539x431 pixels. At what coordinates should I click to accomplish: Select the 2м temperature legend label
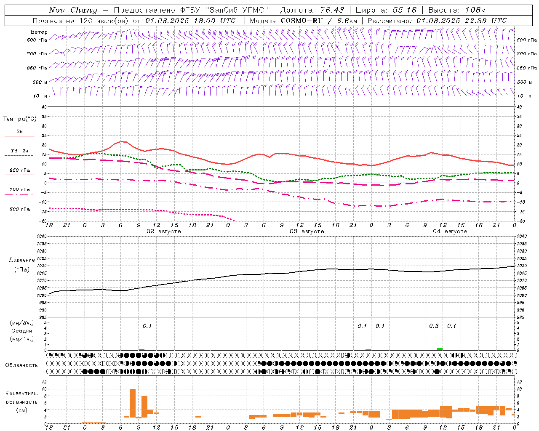click(x=20, y=131)
